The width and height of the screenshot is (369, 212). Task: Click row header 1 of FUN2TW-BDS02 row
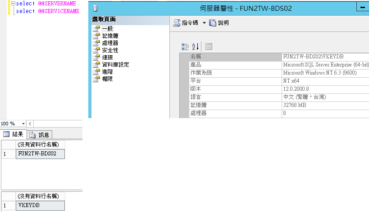[9, 154]
